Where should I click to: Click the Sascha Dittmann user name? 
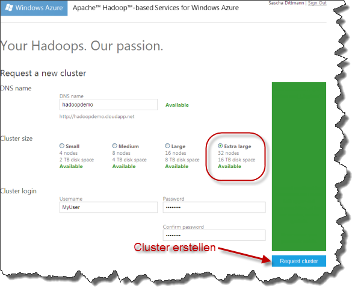click(286, 3)
